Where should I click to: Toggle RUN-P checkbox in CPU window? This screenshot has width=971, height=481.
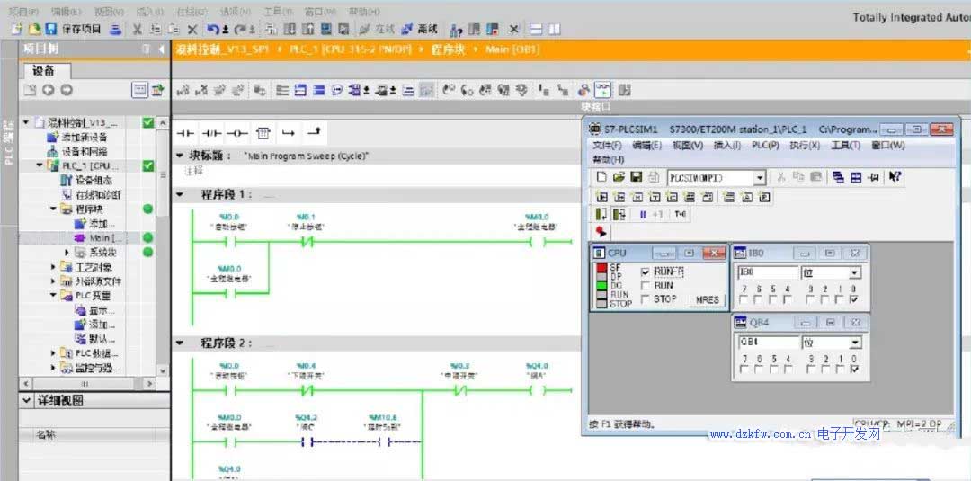pos(646,272)
